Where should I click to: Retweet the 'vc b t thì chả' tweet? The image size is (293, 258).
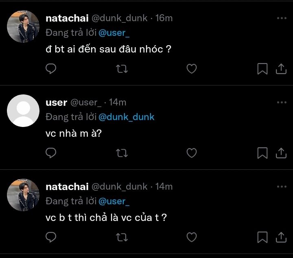(x=122, y=237)
